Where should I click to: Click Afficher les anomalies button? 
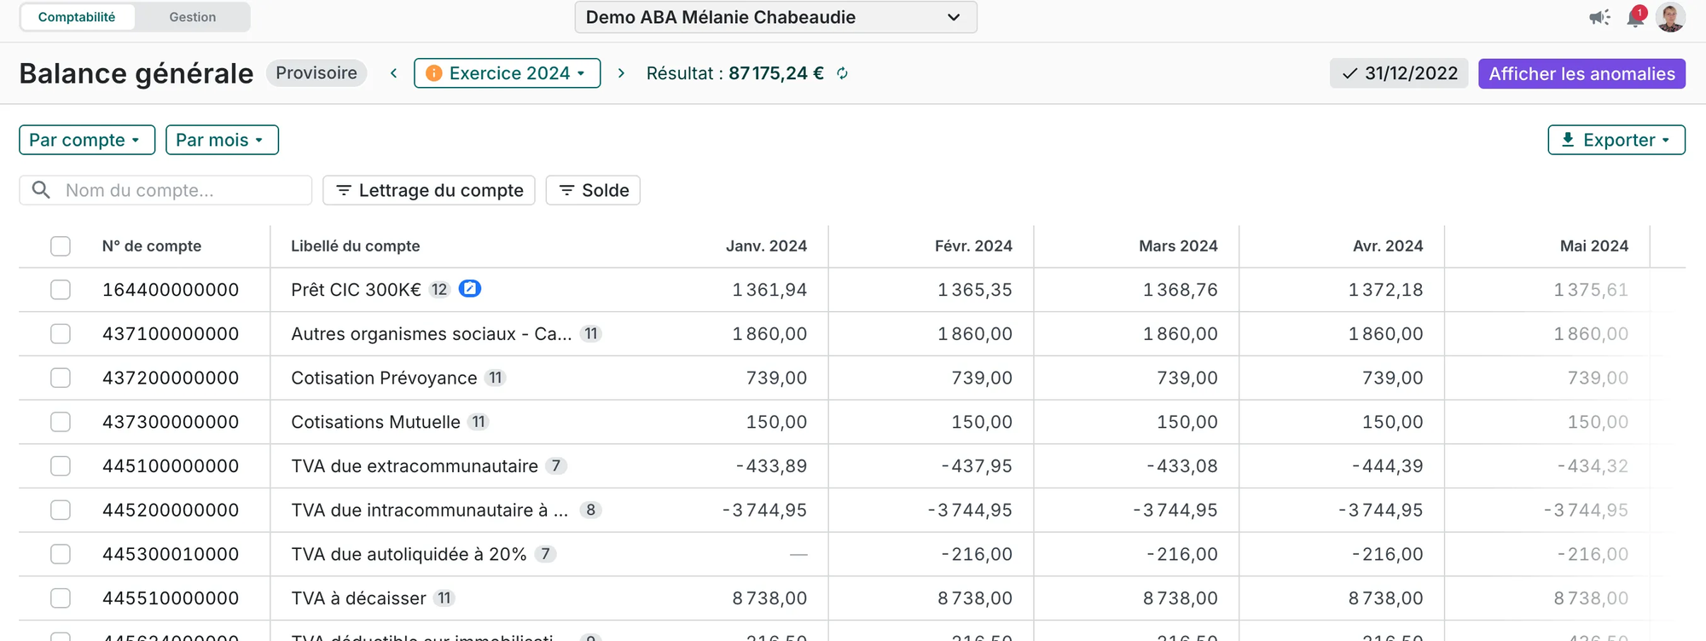[x=1581, y=73]
